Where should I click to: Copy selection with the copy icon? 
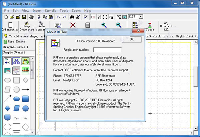[45, 17]
